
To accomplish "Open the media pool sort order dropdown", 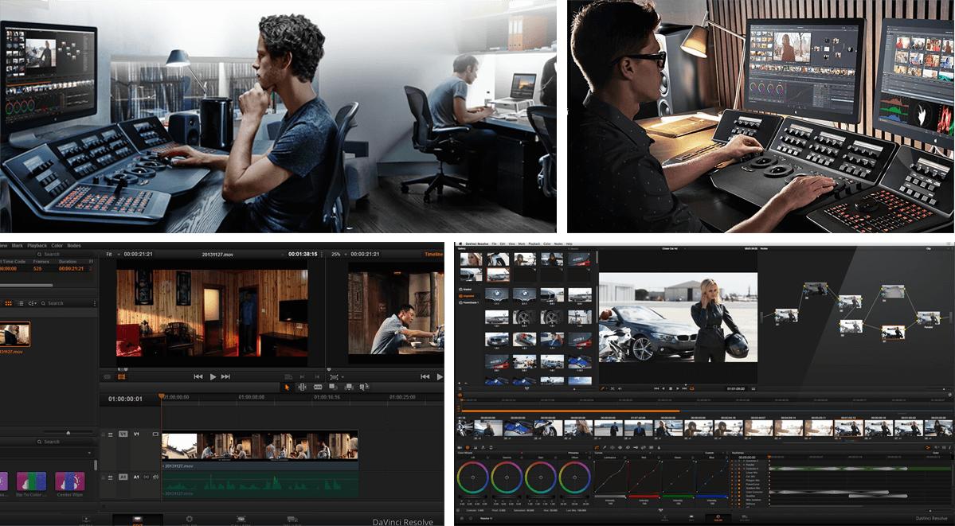I will tap(33, 303).
